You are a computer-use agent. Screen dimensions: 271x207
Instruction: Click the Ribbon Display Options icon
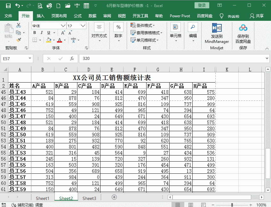219,5
